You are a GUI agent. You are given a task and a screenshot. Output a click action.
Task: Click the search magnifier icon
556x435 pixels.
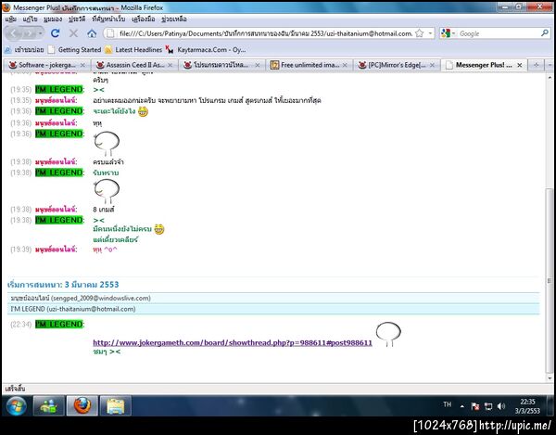[544, 33]
